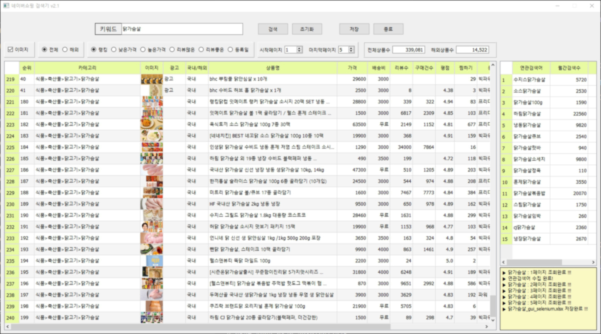Select the 리뷰많은 sort radio button
601x334 pixels.
[172, 50]
